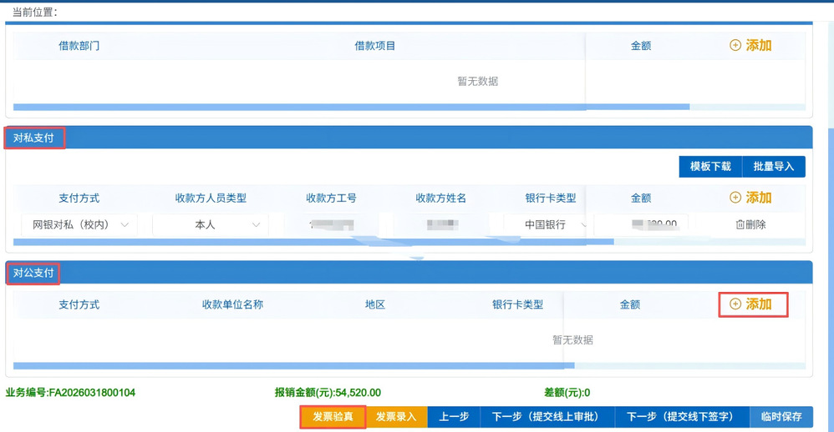Click 添加 icon in 借款 section header
Viewport: 834px width, 432px height.
point(735,46)
